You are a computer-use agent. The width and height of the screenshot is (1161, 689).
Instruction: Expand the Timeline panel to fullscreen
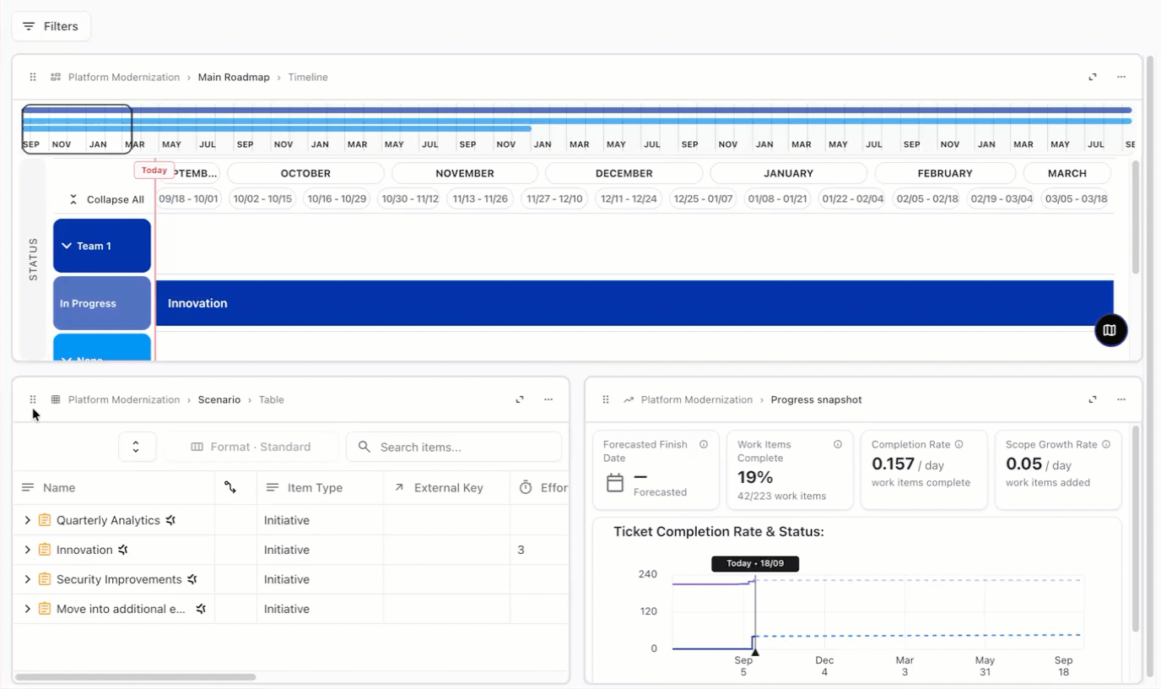[1093, 77]
